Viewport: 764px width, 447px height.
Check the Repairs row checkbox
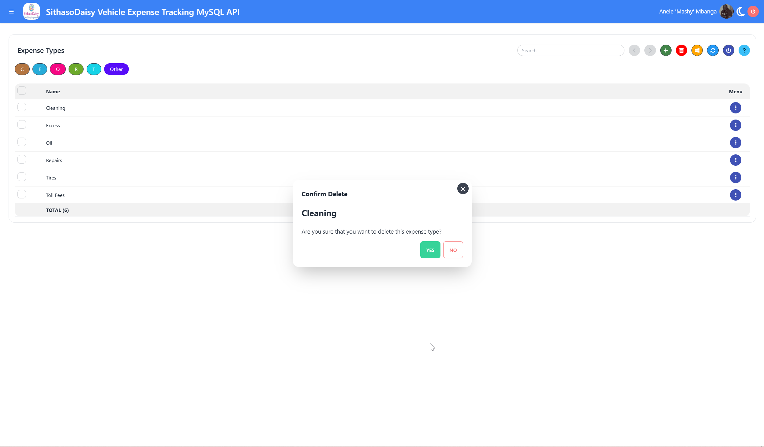tap(22, 160)
